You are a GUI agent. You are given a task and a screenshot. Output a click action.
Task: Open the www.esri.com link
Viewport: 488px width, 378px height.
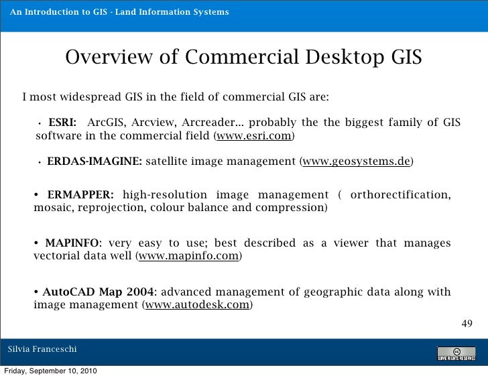[253, 136]
